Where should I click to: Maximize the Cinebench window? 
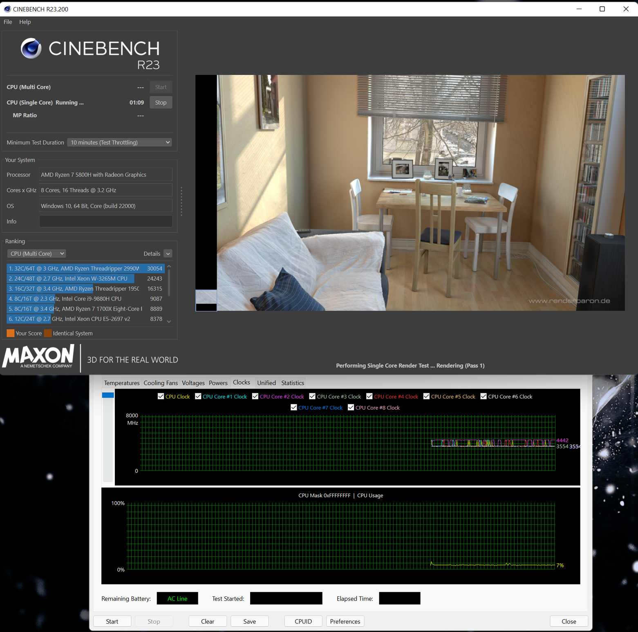coord(602,9)
